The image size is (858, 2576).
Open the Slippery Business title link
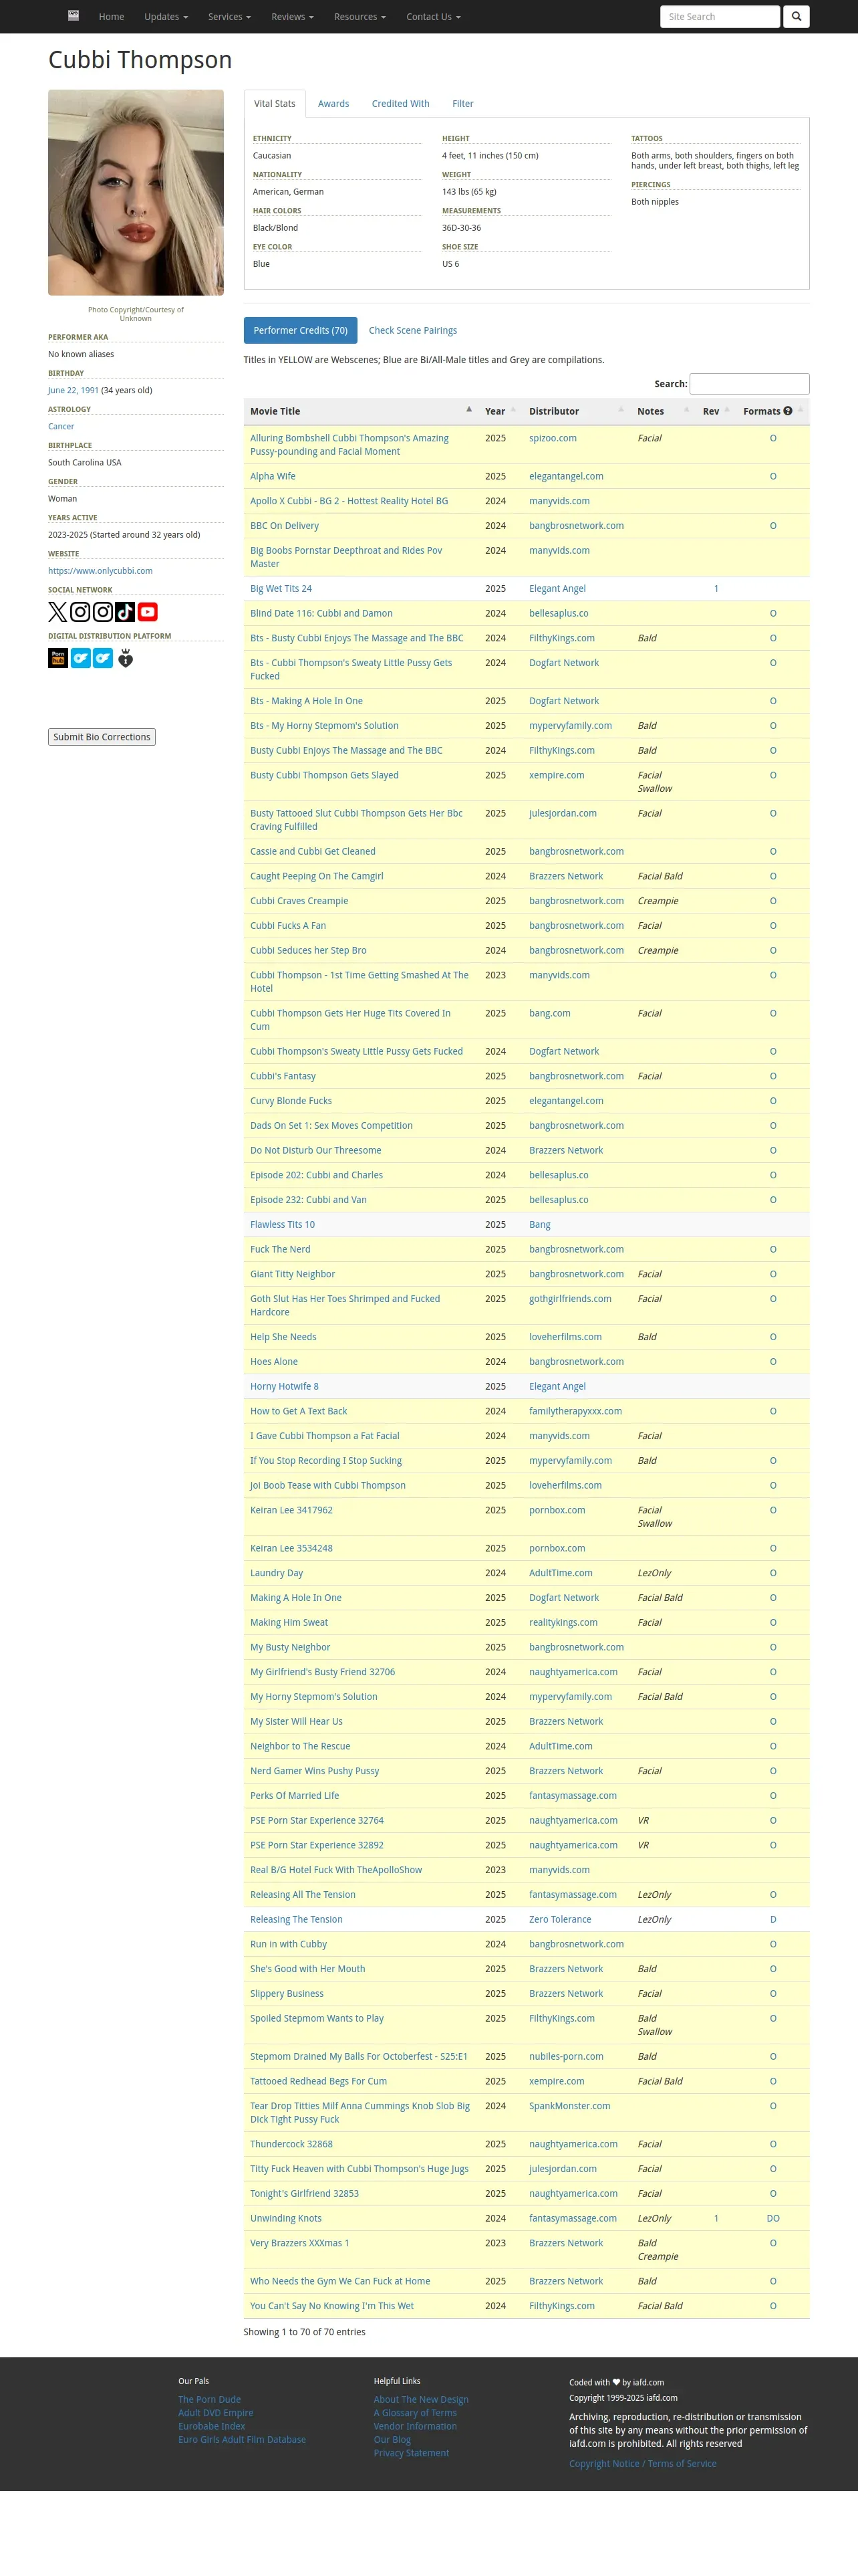tap(287, 1994)
